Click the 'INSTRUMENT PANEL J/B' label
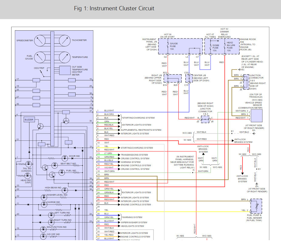Image resolution: width=281 pixels, height=249 pixels. [x=149, y=40]
